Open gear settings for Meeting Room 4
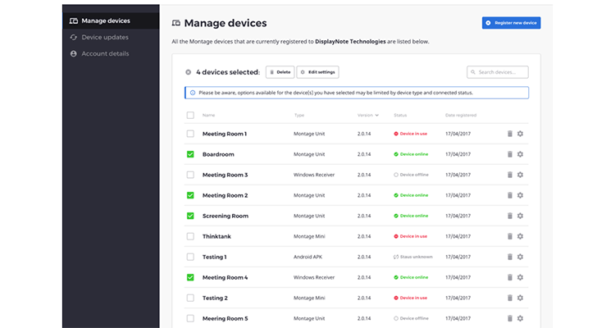This screenshot has height=328, width=615. click(x=520, y=277)
